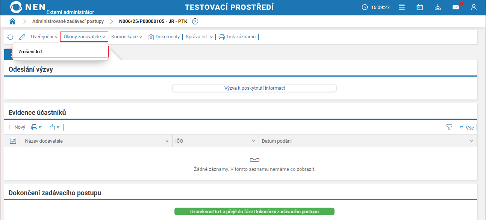Open Administrované zadávací postupy breadcrumb
Screen dimensions: 486x220
pos(68,21)
